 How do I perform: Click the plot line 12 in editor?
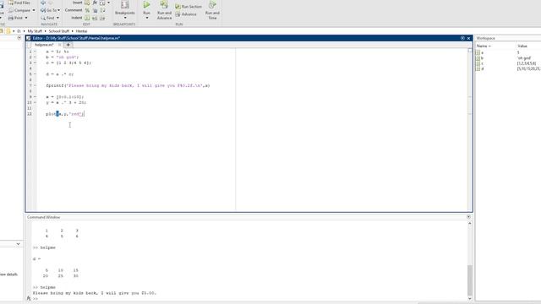pos(65,114)
